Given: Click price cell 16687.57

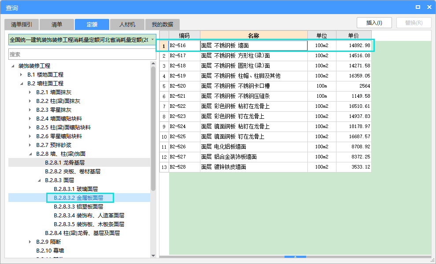Looking at the screenshot, I should [x=354, y=137].
